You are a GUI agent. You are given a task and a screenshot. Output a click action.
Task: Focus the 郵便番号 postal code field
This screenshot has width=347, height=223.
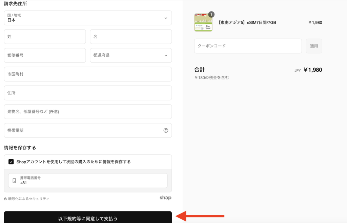pos(45,55)
